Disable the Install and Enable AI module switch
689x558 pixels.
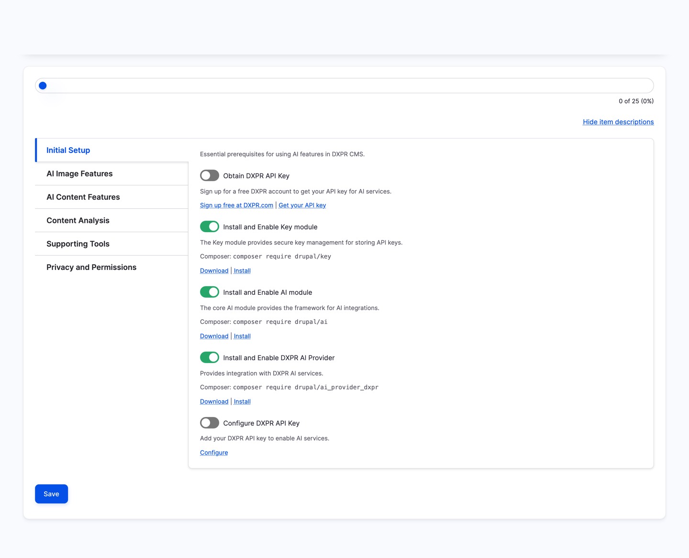[x=210, y=292]
